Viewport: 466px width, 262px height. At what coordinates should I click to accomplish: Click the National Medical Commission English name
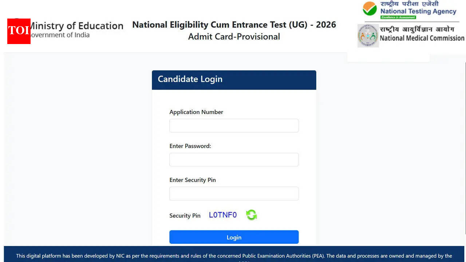coord(422,38)
